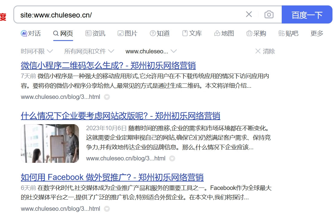Clear the search box with the X icon
This screenshot has width=334, height=221.
coord(249,14)
